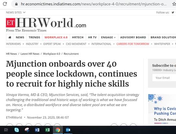
Task: Open the INTERNATIONAL link
Action: click(x=101, y=44)
